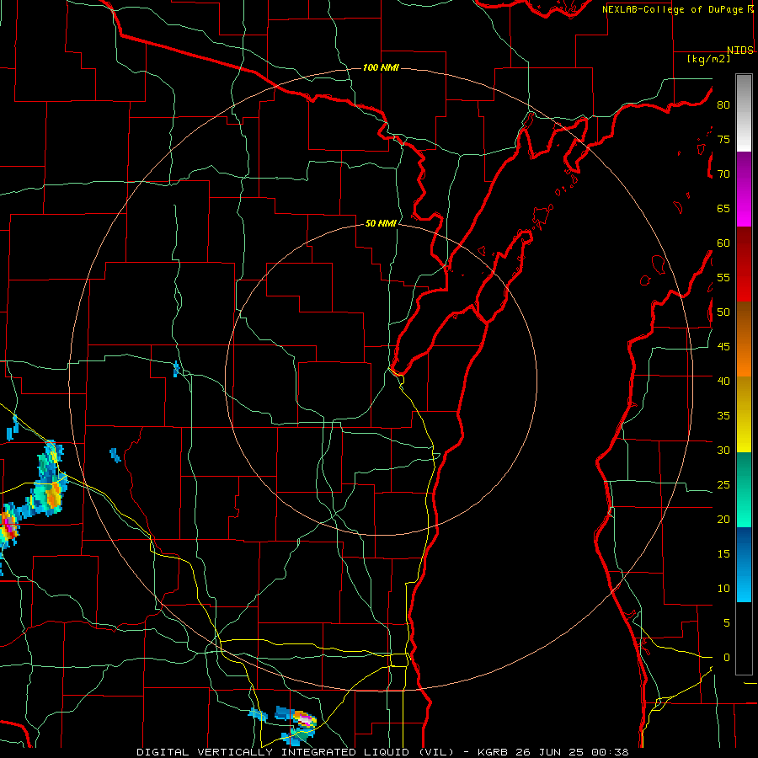The image size is (758, 758).
Task: Select the blue segment of the color scale
Action: 744,564
